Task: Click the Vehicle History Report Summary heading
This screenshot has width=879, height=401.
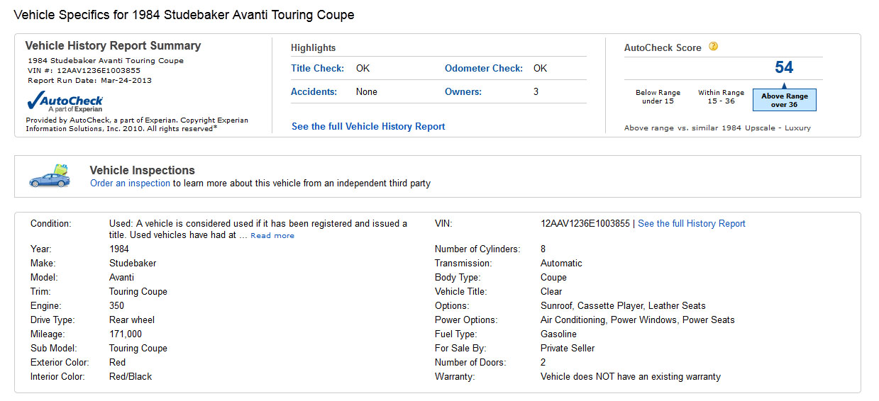Action: click(x=113, y=46)
